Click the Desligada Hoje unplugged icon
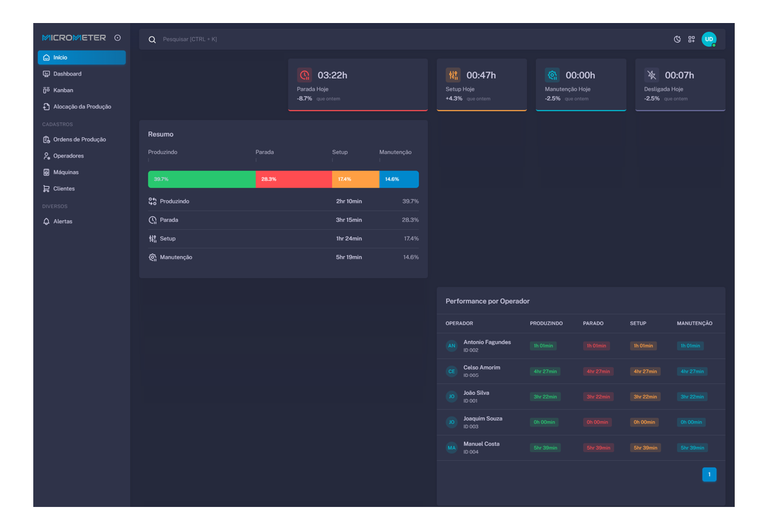 point(652,75)
